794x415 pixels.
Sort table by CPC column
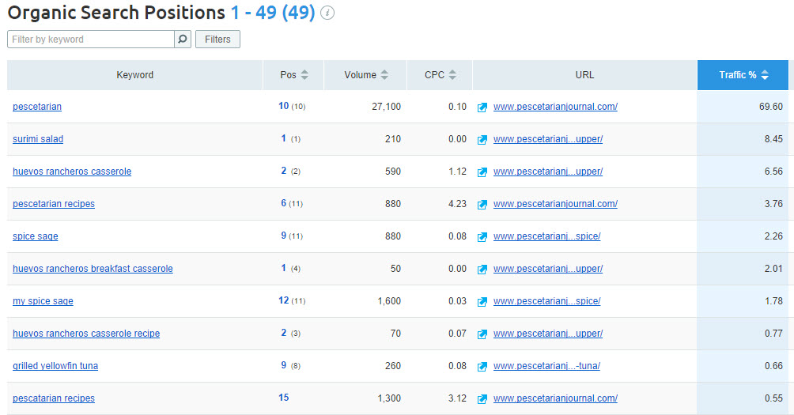point(440,75)
